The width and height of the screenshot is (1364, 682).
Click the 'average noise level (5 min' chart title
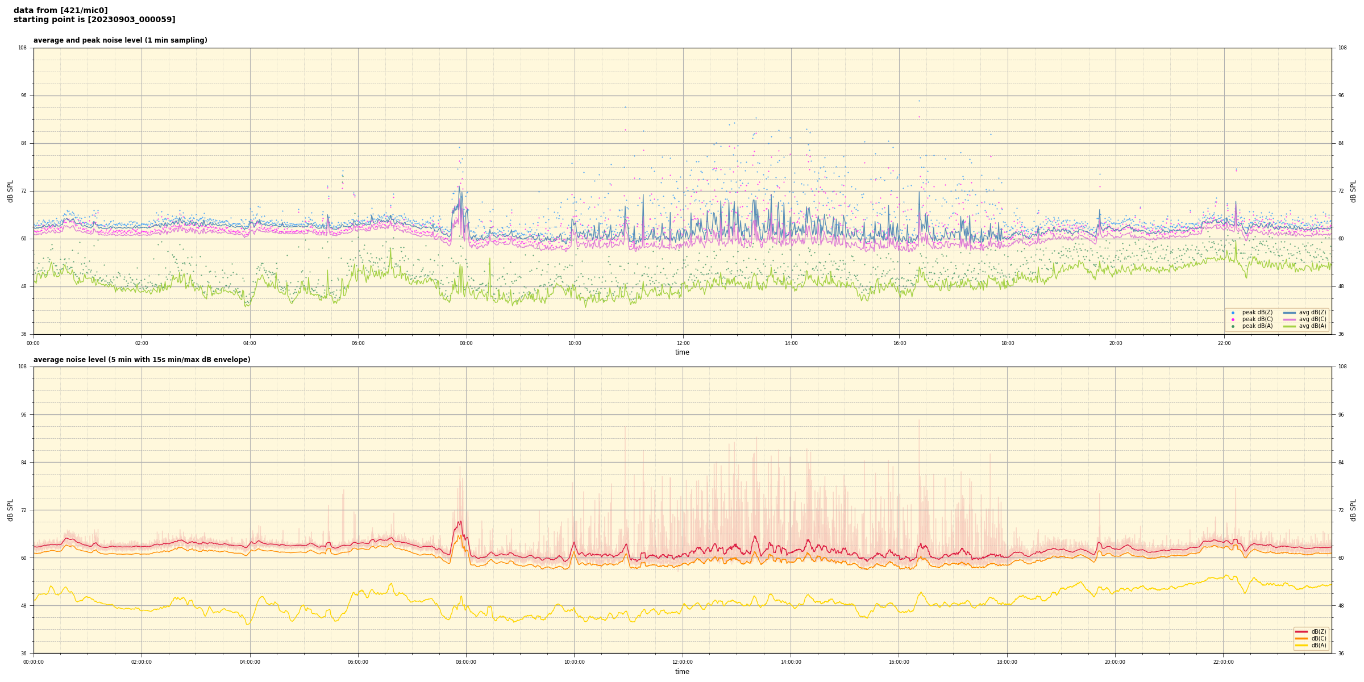(x=142, y=360)
